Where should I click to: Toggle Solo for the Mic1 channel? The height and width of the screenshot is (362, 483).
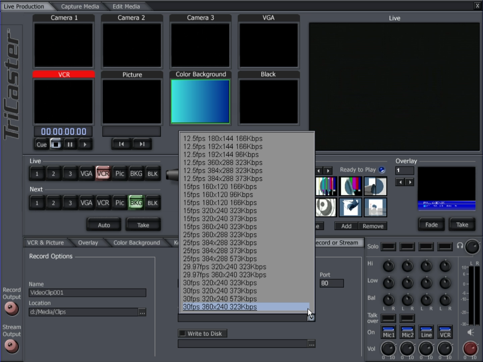(x=388, y=247)
